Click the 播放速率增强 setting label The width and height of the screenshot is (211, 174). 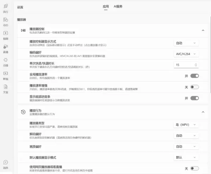(x=38, y=85)
